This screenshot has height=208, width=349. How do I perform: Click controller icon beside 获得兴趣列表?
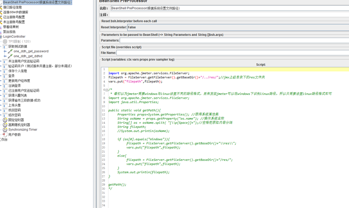(x=5, y=96)
